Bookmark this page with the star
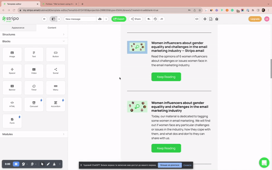272x170 pixels. (x=199, y=10)
